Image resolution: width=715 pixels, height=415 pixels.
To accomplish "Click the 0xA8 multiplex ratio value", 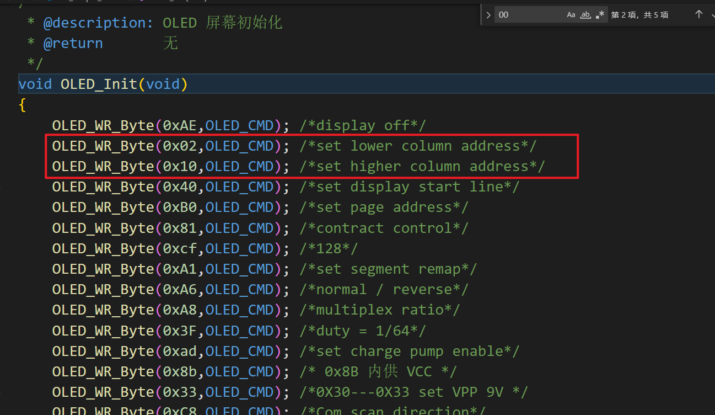I will coord(180,310).
